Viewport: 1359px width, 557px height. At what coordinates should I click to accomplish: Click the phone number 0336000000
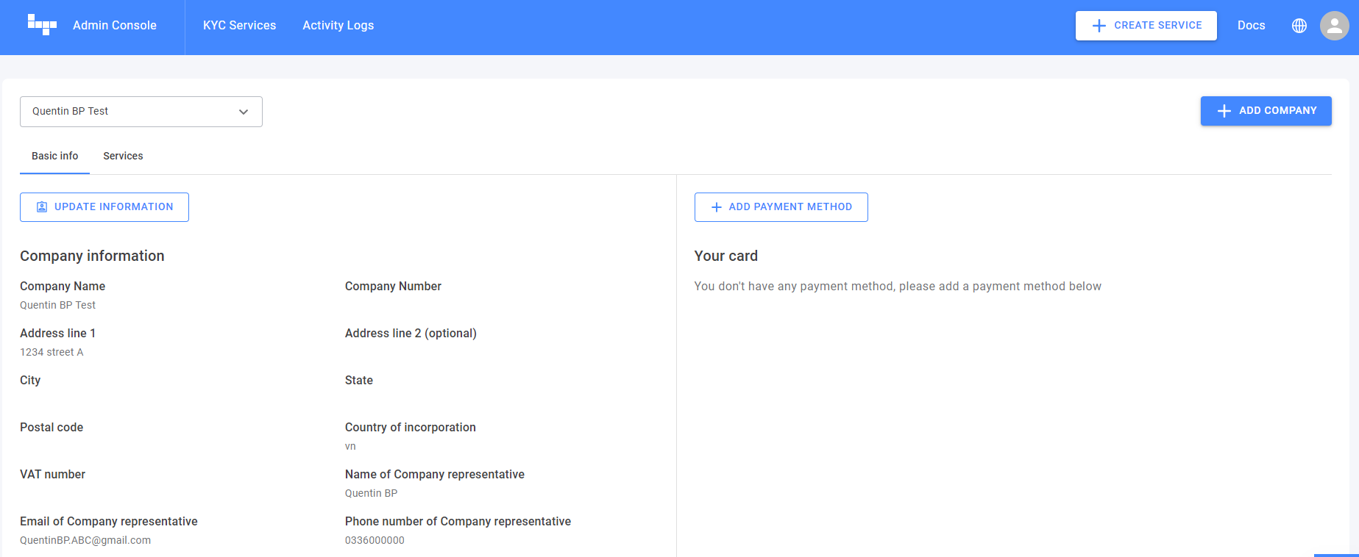tap(375, 540)
